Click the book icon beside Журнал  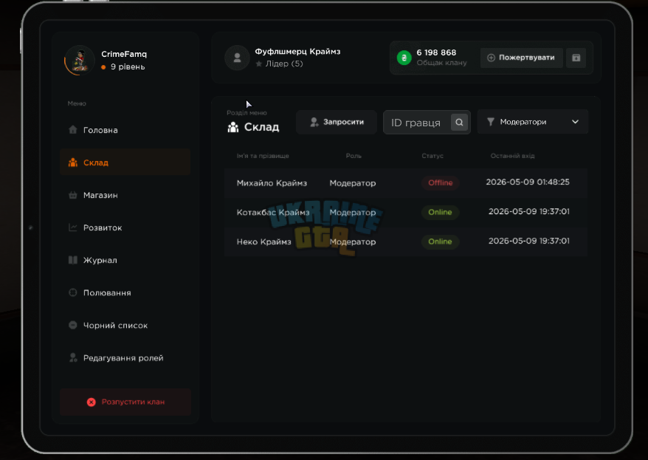(73, 260)
